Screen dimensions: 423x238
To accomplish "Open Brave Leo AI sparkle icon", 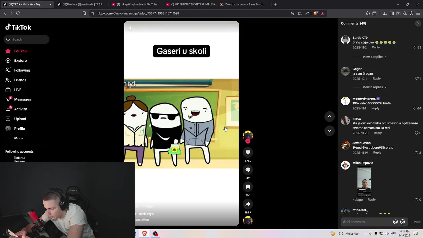I will 405,13.
